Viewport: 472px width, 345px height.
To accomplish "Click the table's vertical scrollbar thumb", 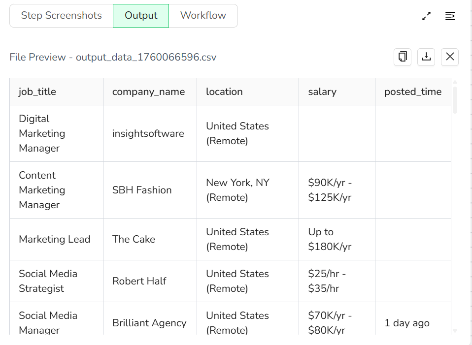I will tap(455, 100).
